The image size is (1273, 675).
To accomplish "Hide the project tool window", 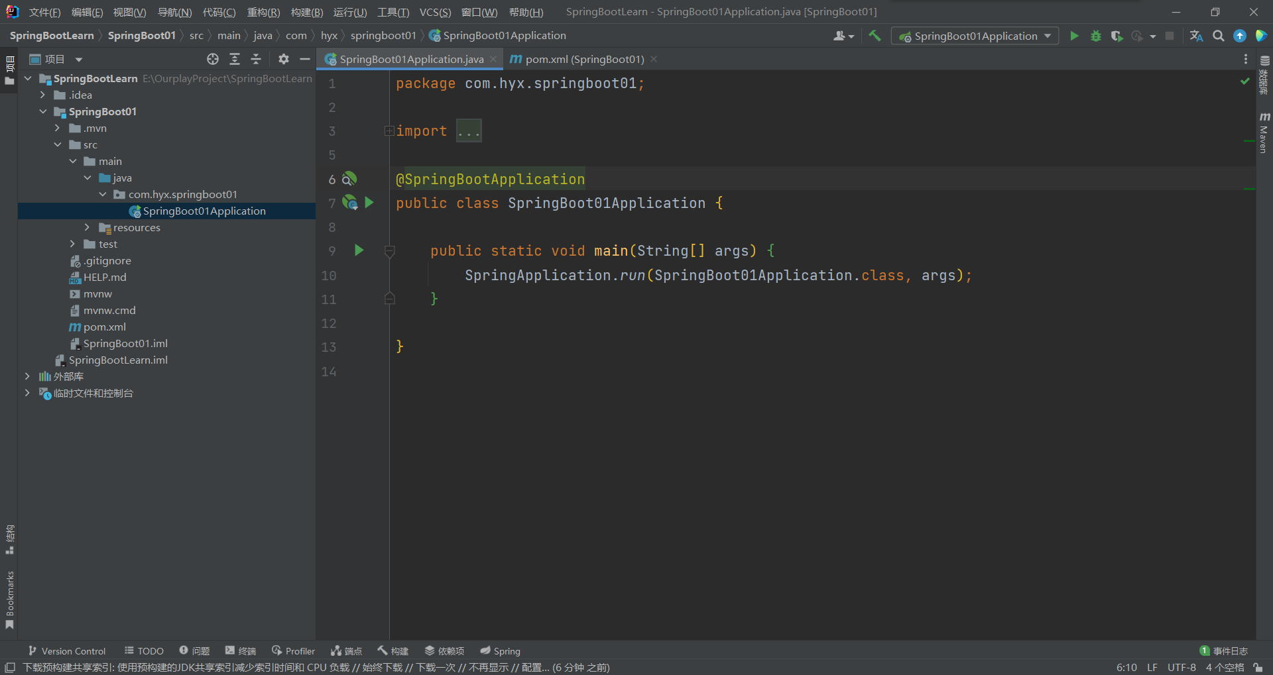I will tap(305, 59).
